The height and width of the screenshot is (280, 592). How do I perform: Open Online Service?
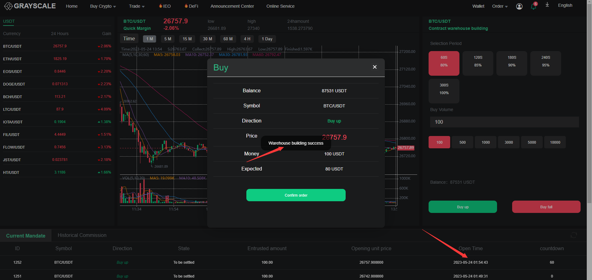click(280, 6)
